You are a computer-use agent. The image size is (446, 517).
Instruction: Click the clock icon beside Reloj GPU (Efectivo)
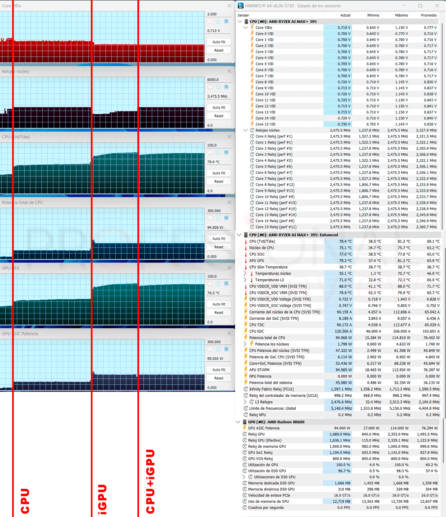(x=244, y=440)
